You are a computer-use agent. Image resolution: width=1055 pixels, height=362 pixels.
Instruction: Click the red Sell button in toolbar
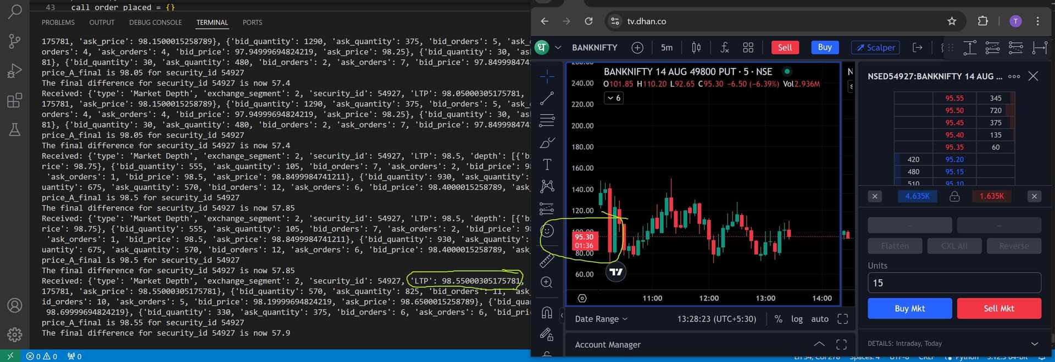tap(785, 48)
